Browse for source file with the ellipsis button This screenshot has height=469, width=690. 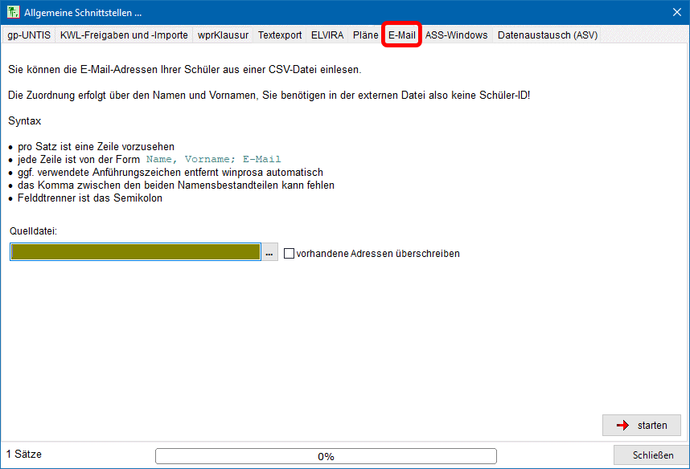pyautogui.click(x=269, y=253)
